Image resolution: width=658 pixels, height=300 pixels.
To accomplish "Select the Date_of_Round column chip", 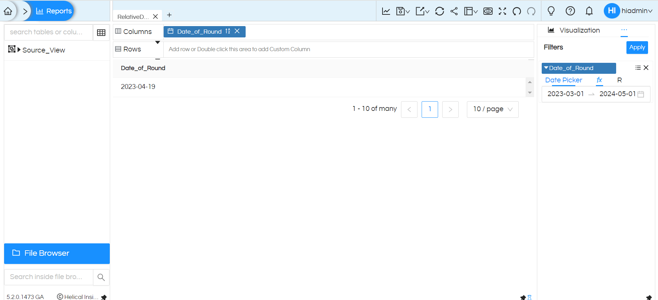I will coord(199,32).
